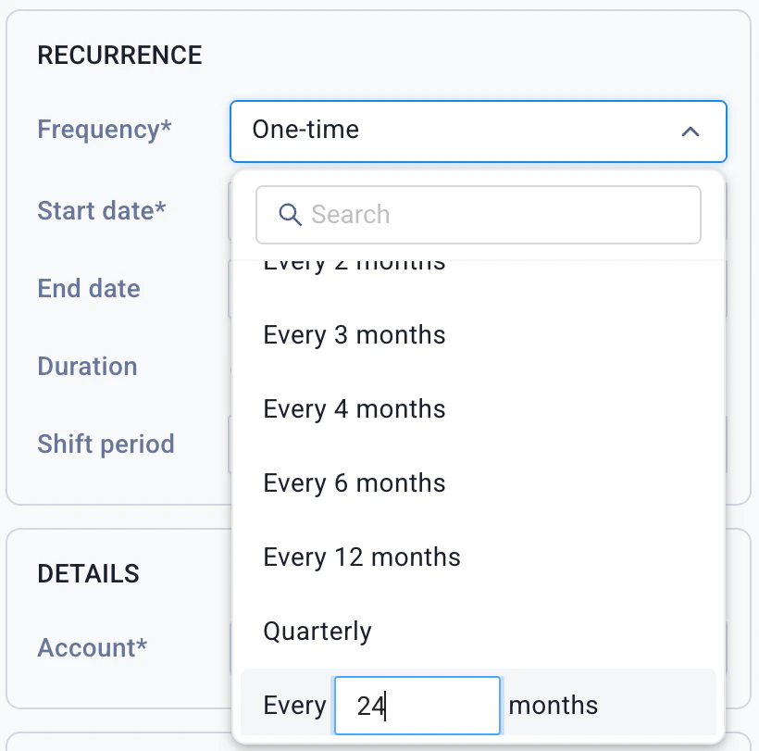
Task: Choose "Every 4 months" frequency
Action: pos(355,408)
